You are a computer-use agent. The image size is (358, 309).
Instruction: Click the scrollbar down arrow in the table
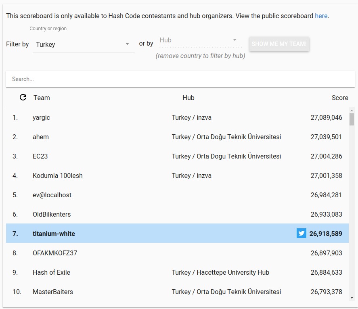click(x=352, y=298)
